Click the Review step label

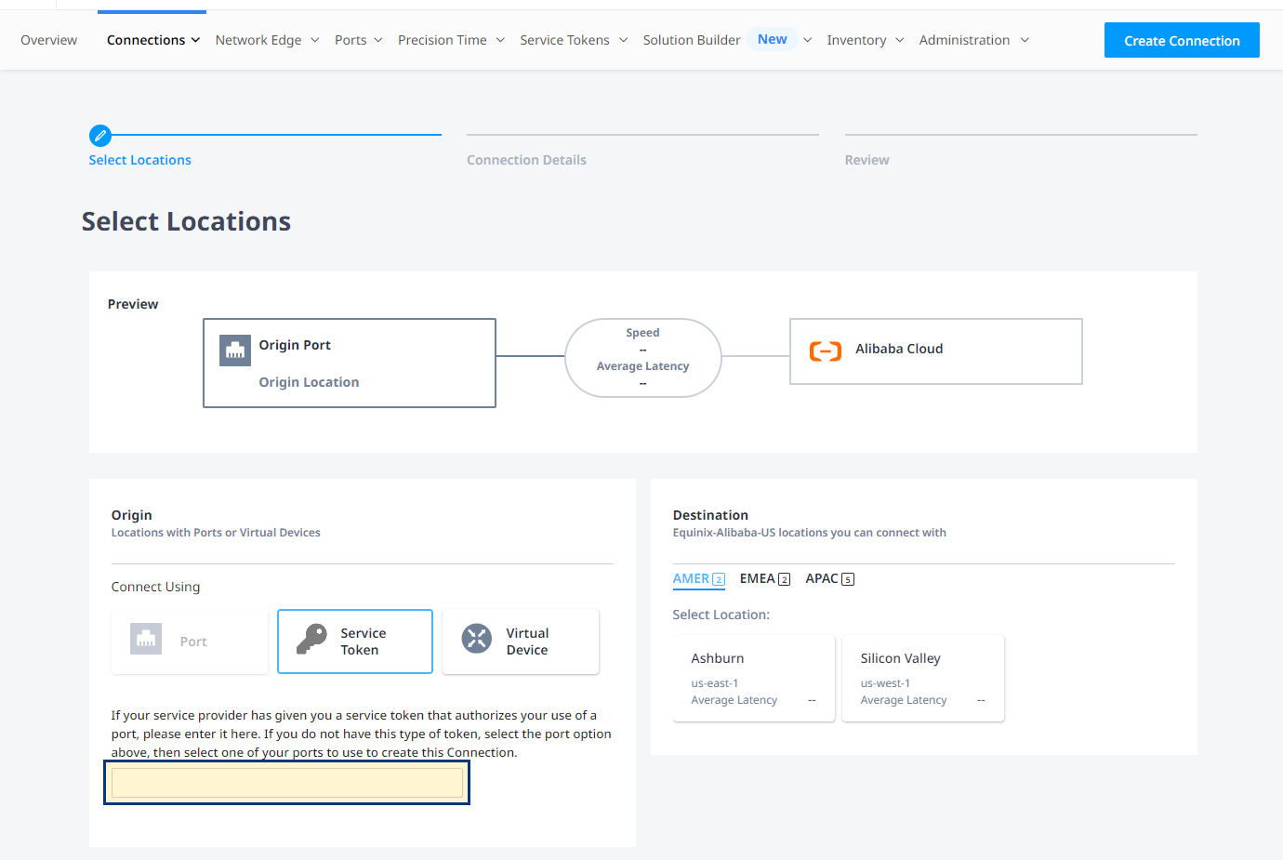866,160
